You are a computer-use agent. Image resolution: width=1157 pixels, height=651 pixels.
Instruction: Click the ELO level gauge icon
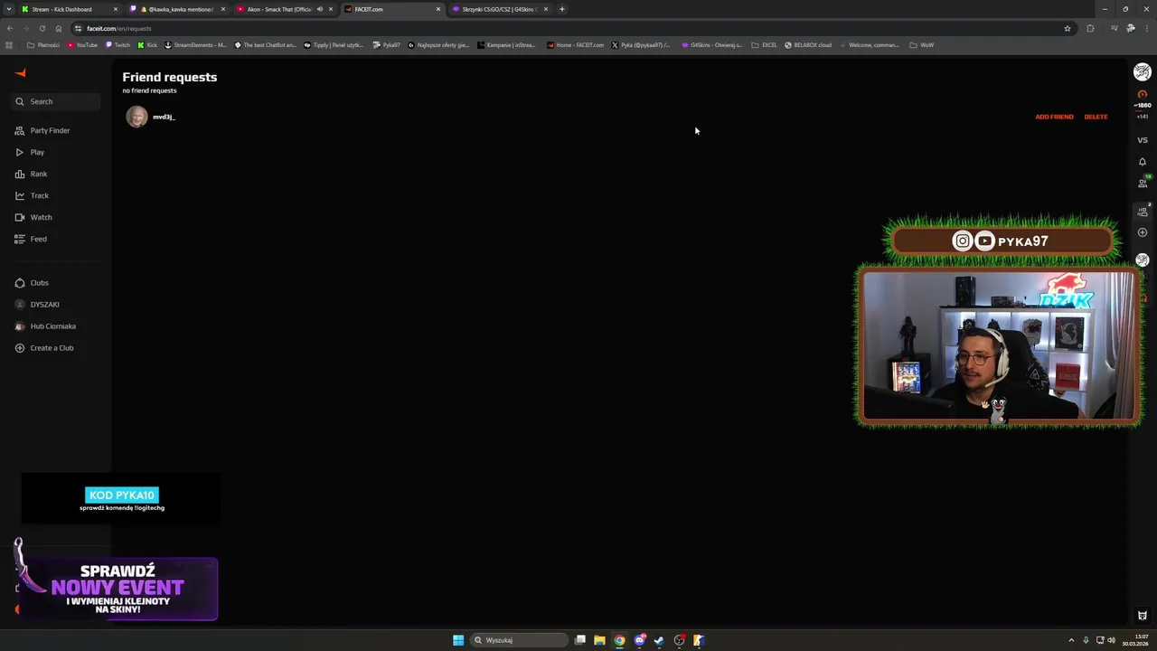coord(1143,94)
